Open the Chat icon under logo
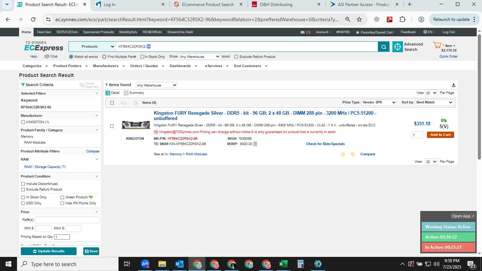Screen dimensions: 482x271 pyautogui.click(x=47, y=56)
